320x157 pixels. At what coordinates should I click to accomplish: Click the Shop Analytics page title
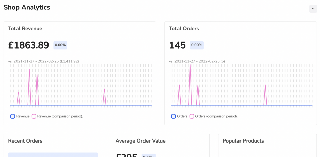click(27, 7)
